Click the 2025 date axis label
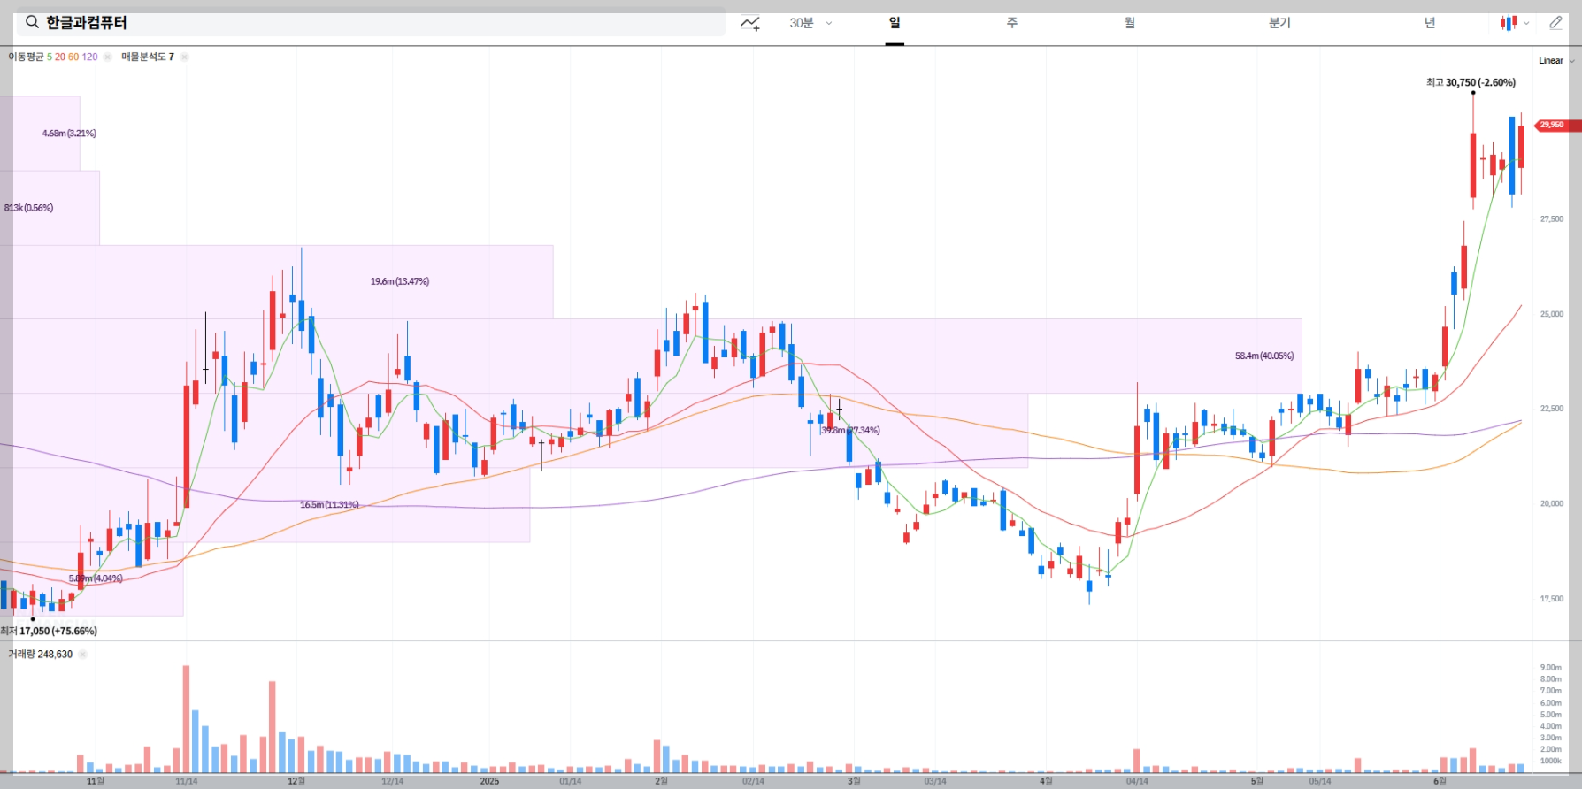The height and width of the screenshot is (789, 1582). (x=489, y=781)
